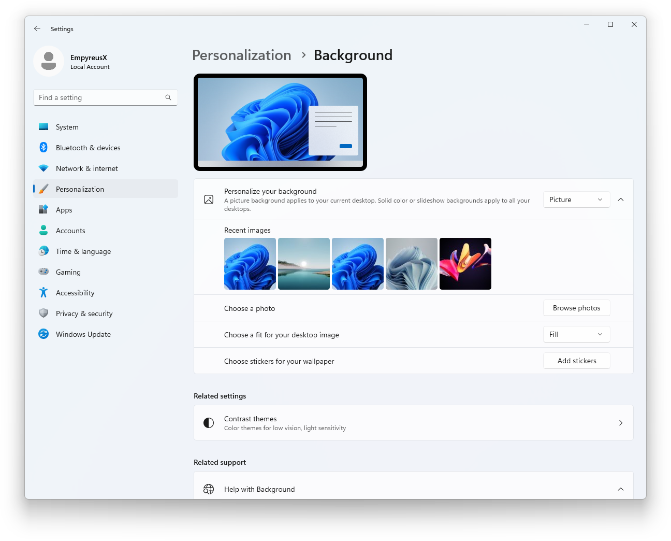
Task: Click the Choose a photo label
Action: [250, 308]
